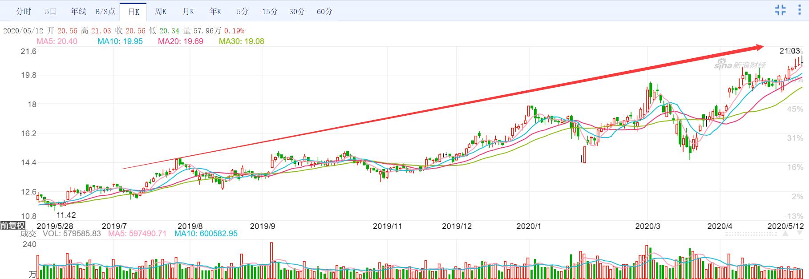
Task: Choose the 5分 five-minute interval
Action: (x=243, y=12)
